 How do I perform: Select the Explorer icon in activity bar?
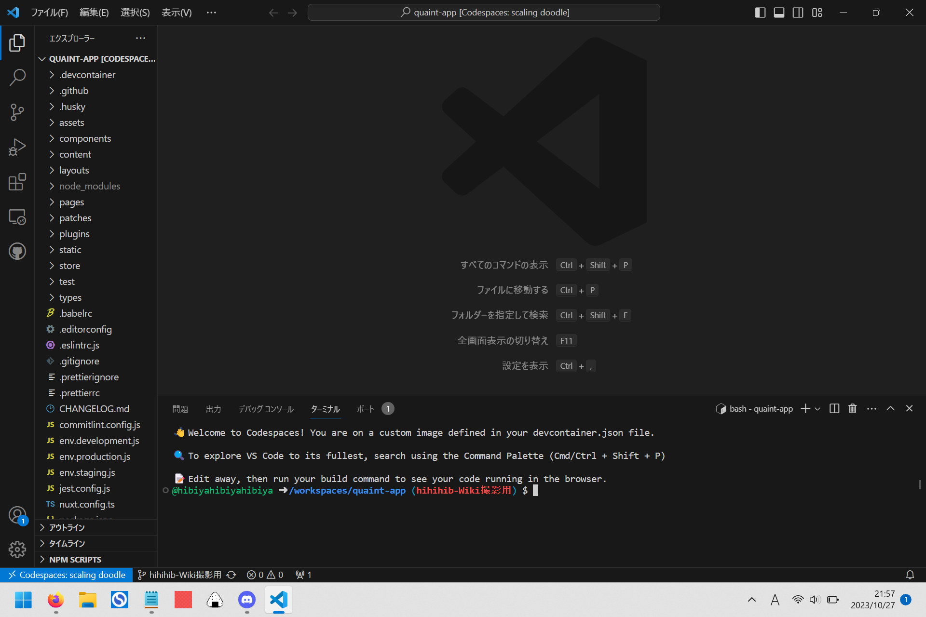click(17, 43)
